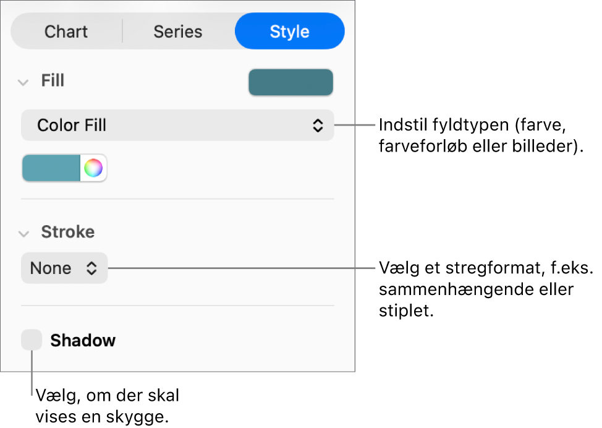Click the divider line above Shadow
The image size is (602, 428).
coord(177,306)
